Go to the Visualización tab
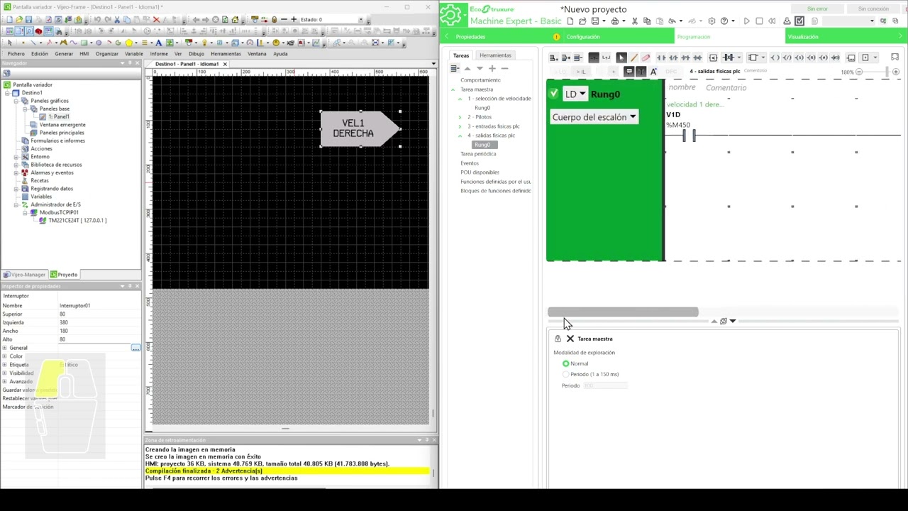Screen dimensions: 908x511 click(x=802, y=37)
